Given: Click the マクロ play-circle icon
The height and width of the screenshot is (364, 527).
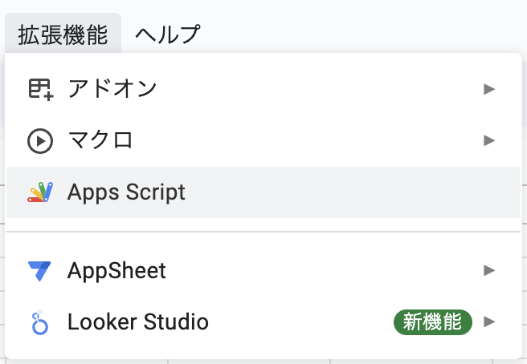Looking at the screenshot, I should [40, 141].
